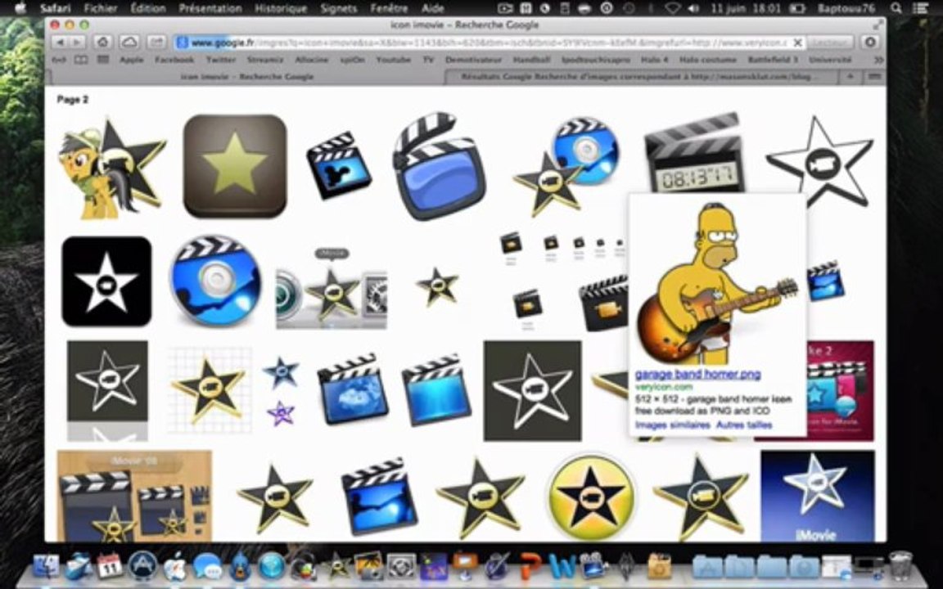Image resolution: width=943 pixels, height=589 pixels.
Task: Open the Twitter bookmark
Action: (221, 60)
